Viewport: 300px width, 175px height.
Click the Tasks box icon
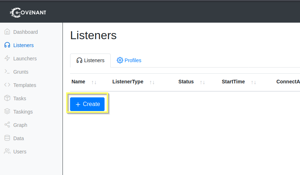coord(7,98)
